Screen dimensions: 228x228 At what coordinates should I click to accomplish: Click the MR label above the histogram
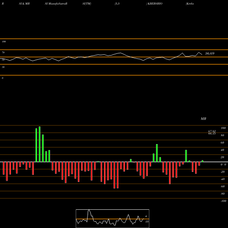pos(203,119)
